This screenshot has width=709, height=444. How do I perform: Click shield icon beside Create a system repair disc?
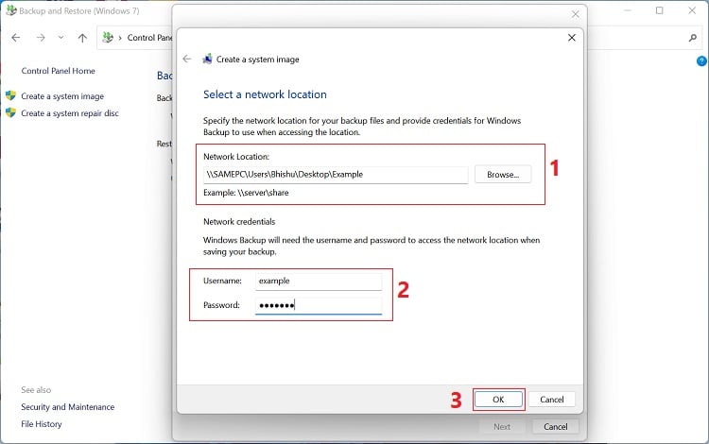(10, 112)
